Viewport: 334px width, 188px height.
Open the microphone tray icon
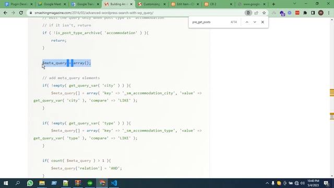pos(273,183)
